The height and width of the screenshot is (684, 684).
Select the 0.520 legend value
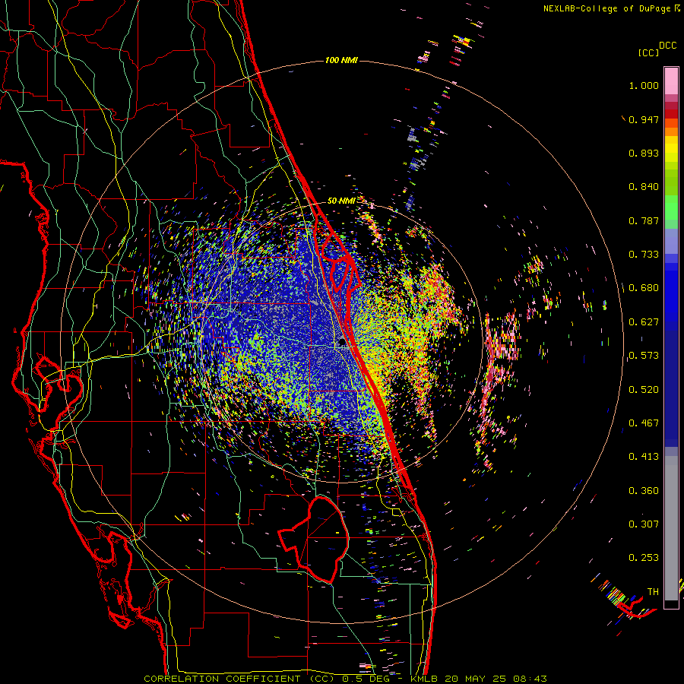[x=644, y=390]
